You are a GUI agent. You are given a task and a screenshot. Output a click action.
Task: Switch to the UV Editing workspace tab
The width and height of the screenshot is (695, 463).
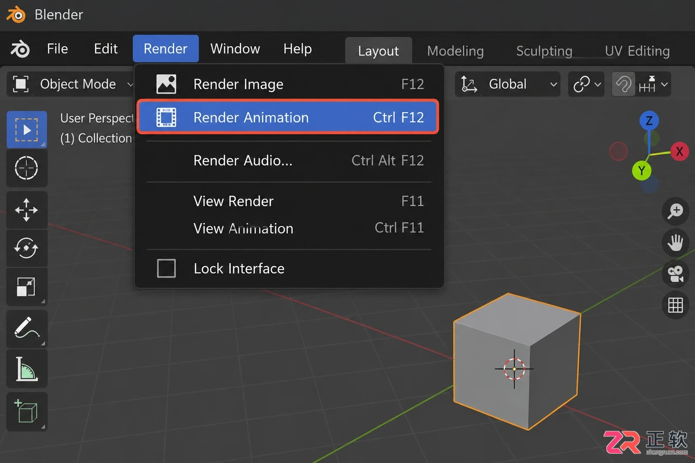point(637,51)
